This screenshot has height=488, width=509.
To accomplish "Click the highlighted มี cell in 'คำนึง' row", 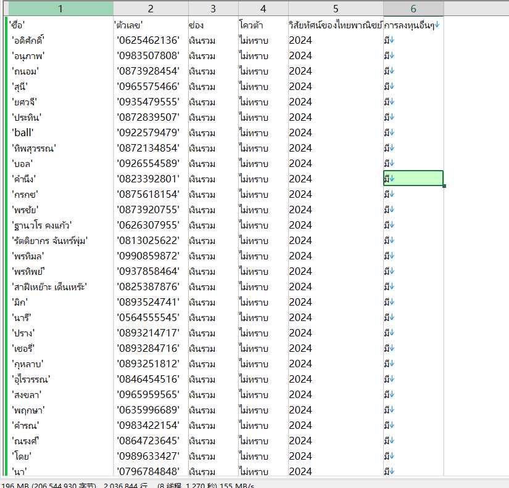I will click(x=413, y=178).
